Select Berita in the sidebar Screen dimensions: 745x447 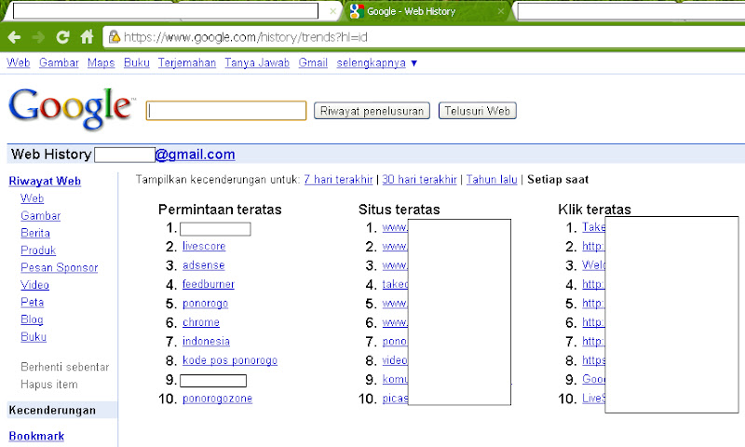(x=35, y=233)
